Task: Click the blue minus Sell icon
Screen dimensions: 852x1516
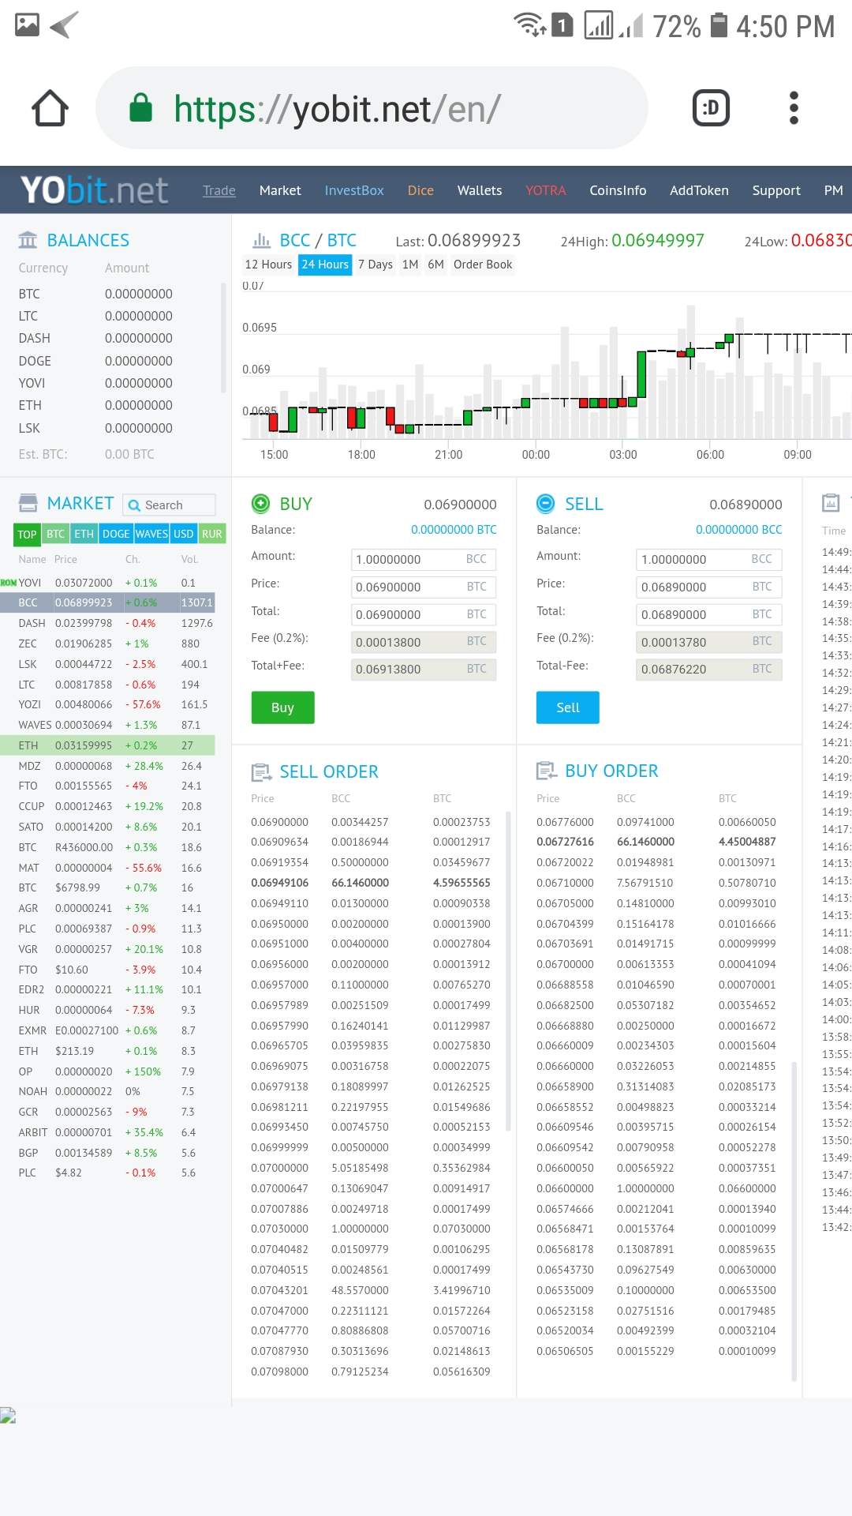Action: pyautogui.click(x=545, y=503)
